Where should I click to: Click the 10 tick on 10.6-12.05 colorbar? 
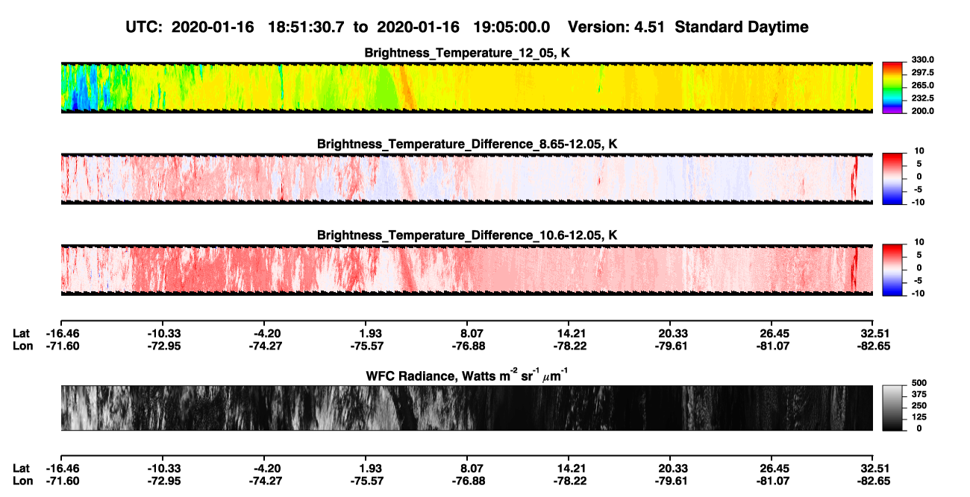920,242
